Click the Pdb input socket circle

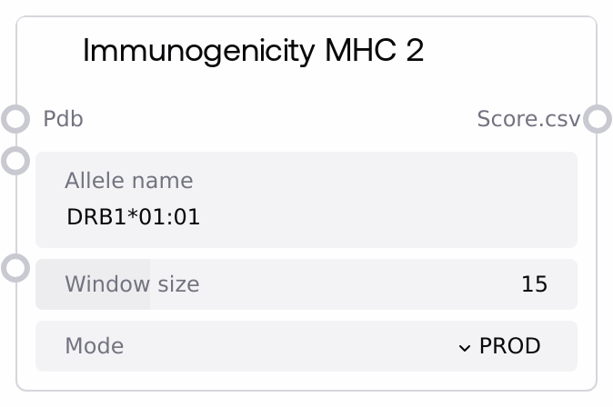point(16,119)
